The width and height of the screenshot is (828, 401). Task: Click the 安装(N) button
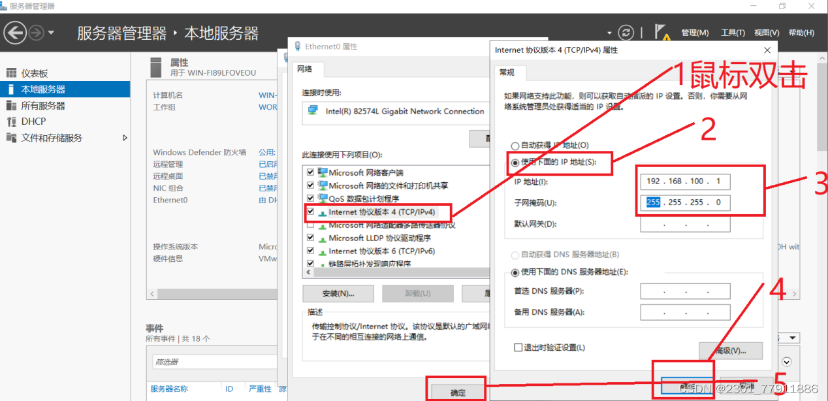coord(338,293)
